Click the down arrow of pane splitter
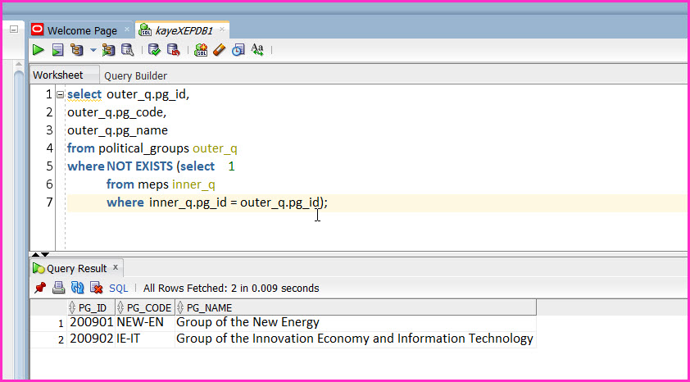690x382 pixels. [x=45, y=254]
